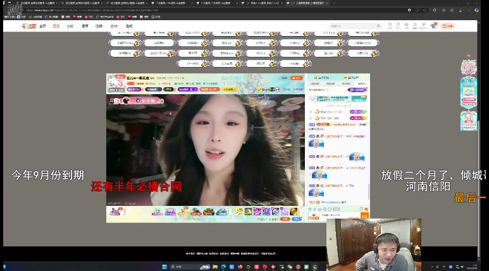
Task: Open the 赛事 nav item
Action: point(85,26)
